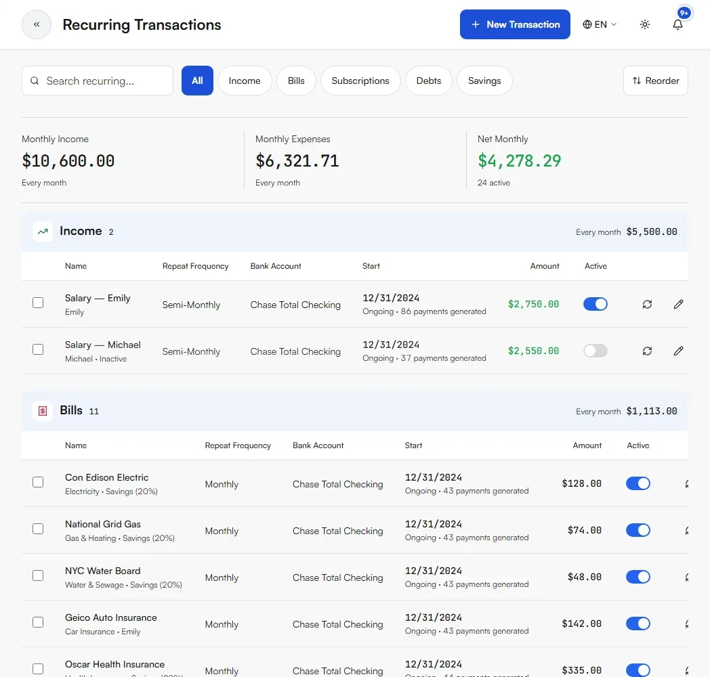The width and height of the screenshot is (710, 677).
Task: Select checkbox for NYC Water Board
Action: pos(38,575)
